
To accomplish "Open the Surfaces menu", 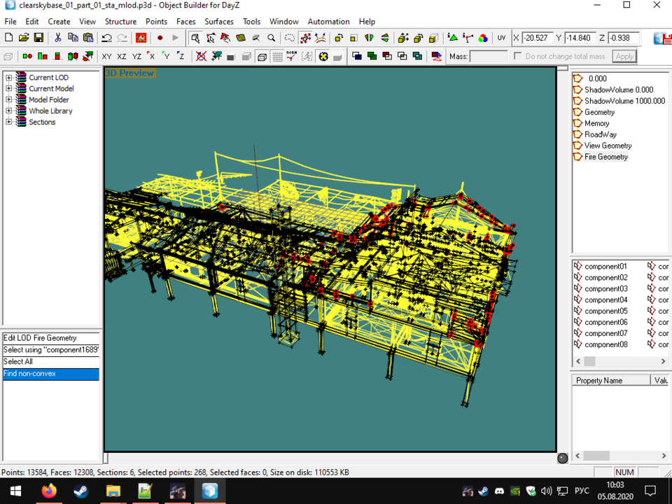I will tap(219, 22).
